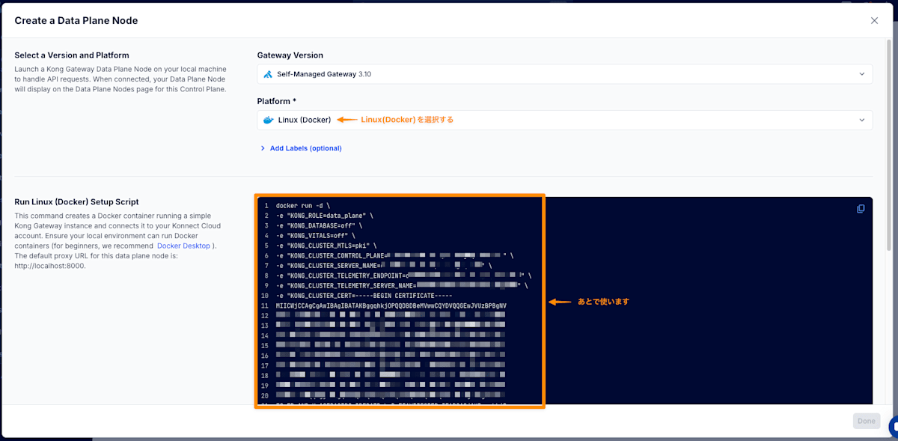
Task: Click the KONG_CLUSTER_TELEMETRY_ENDPOINT line
Action: click(403, 276)
